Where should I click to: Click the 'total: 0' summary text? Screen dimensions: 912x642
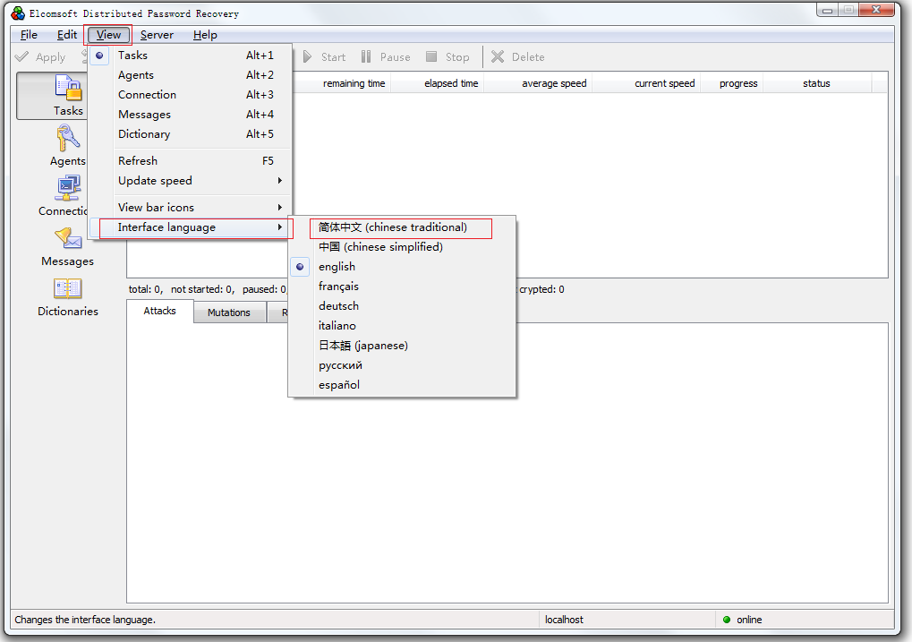click(x=145, y=289)
